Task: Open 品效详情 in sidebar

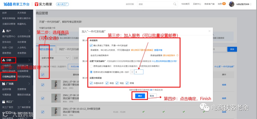Action: [x=6, y=89]
